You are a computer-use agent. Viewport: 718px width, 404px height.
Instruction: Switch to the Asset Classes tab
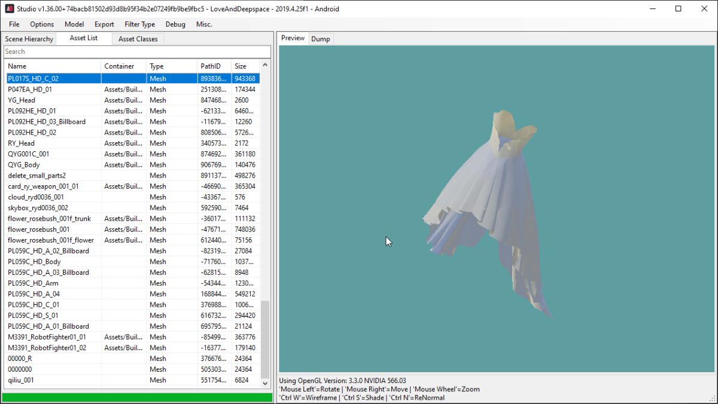pos(138,39)
